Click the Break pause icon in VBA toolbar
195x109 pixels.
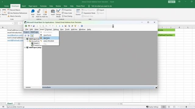click(59, 26)
